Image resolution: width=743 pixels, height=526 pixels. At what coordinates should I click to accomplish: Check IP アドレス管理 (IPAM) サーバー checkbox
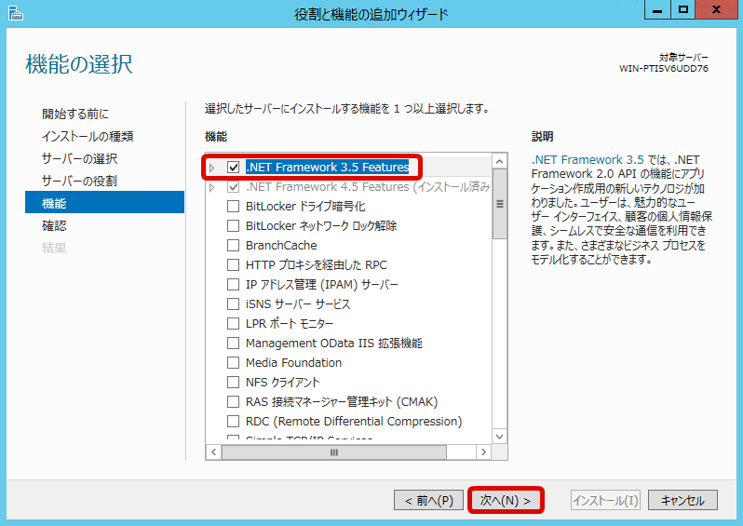233,284
